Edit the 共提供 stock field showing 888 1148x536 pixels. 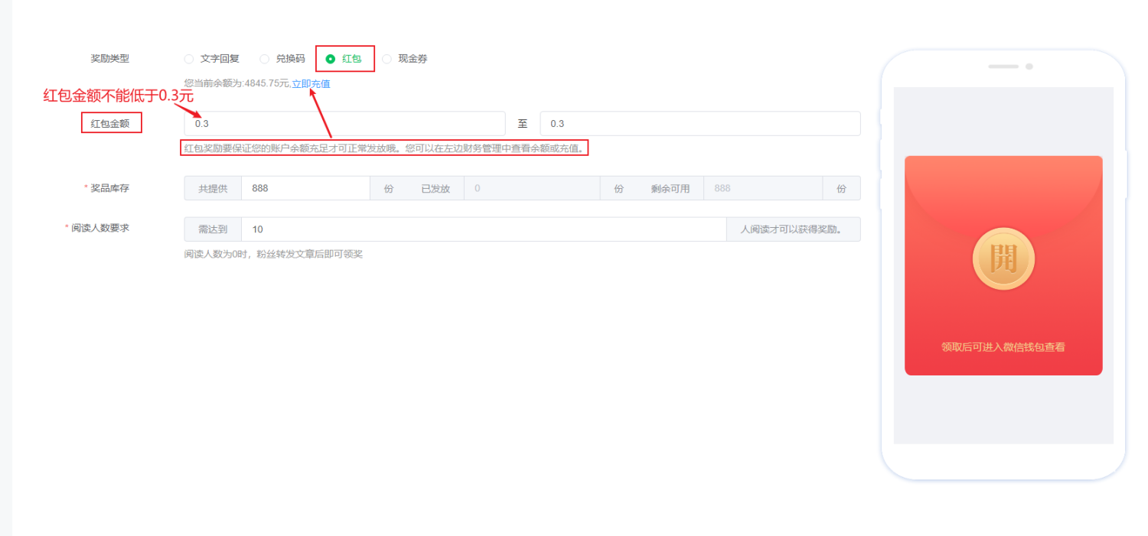306,187
